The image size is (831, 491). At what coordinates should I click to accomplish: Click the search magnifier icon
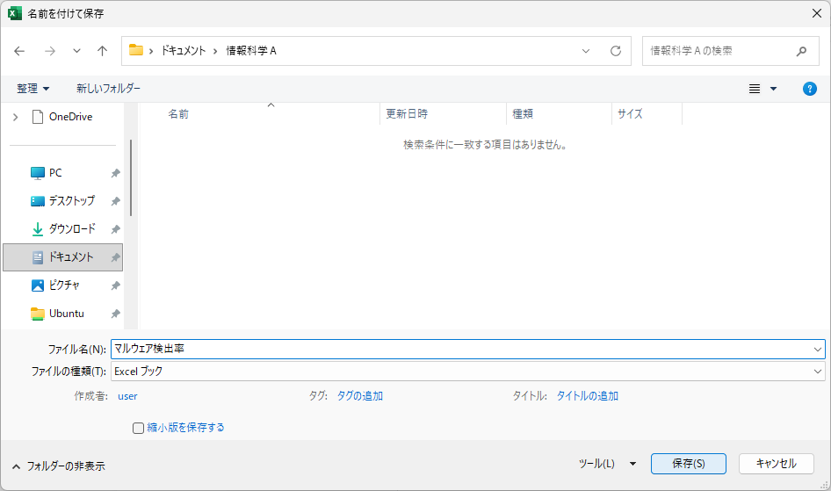[801, 51]
